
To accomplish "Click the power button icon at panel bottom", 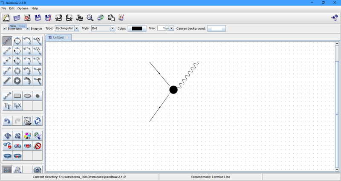I will [37, 170].
